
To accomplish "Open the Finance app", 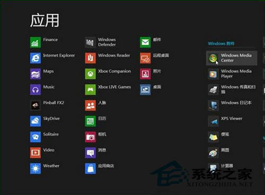I will [x=44, y=42].
